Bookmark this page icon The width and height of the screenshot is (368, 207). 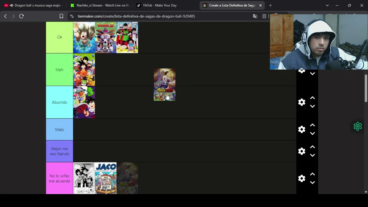pos(61,16)
